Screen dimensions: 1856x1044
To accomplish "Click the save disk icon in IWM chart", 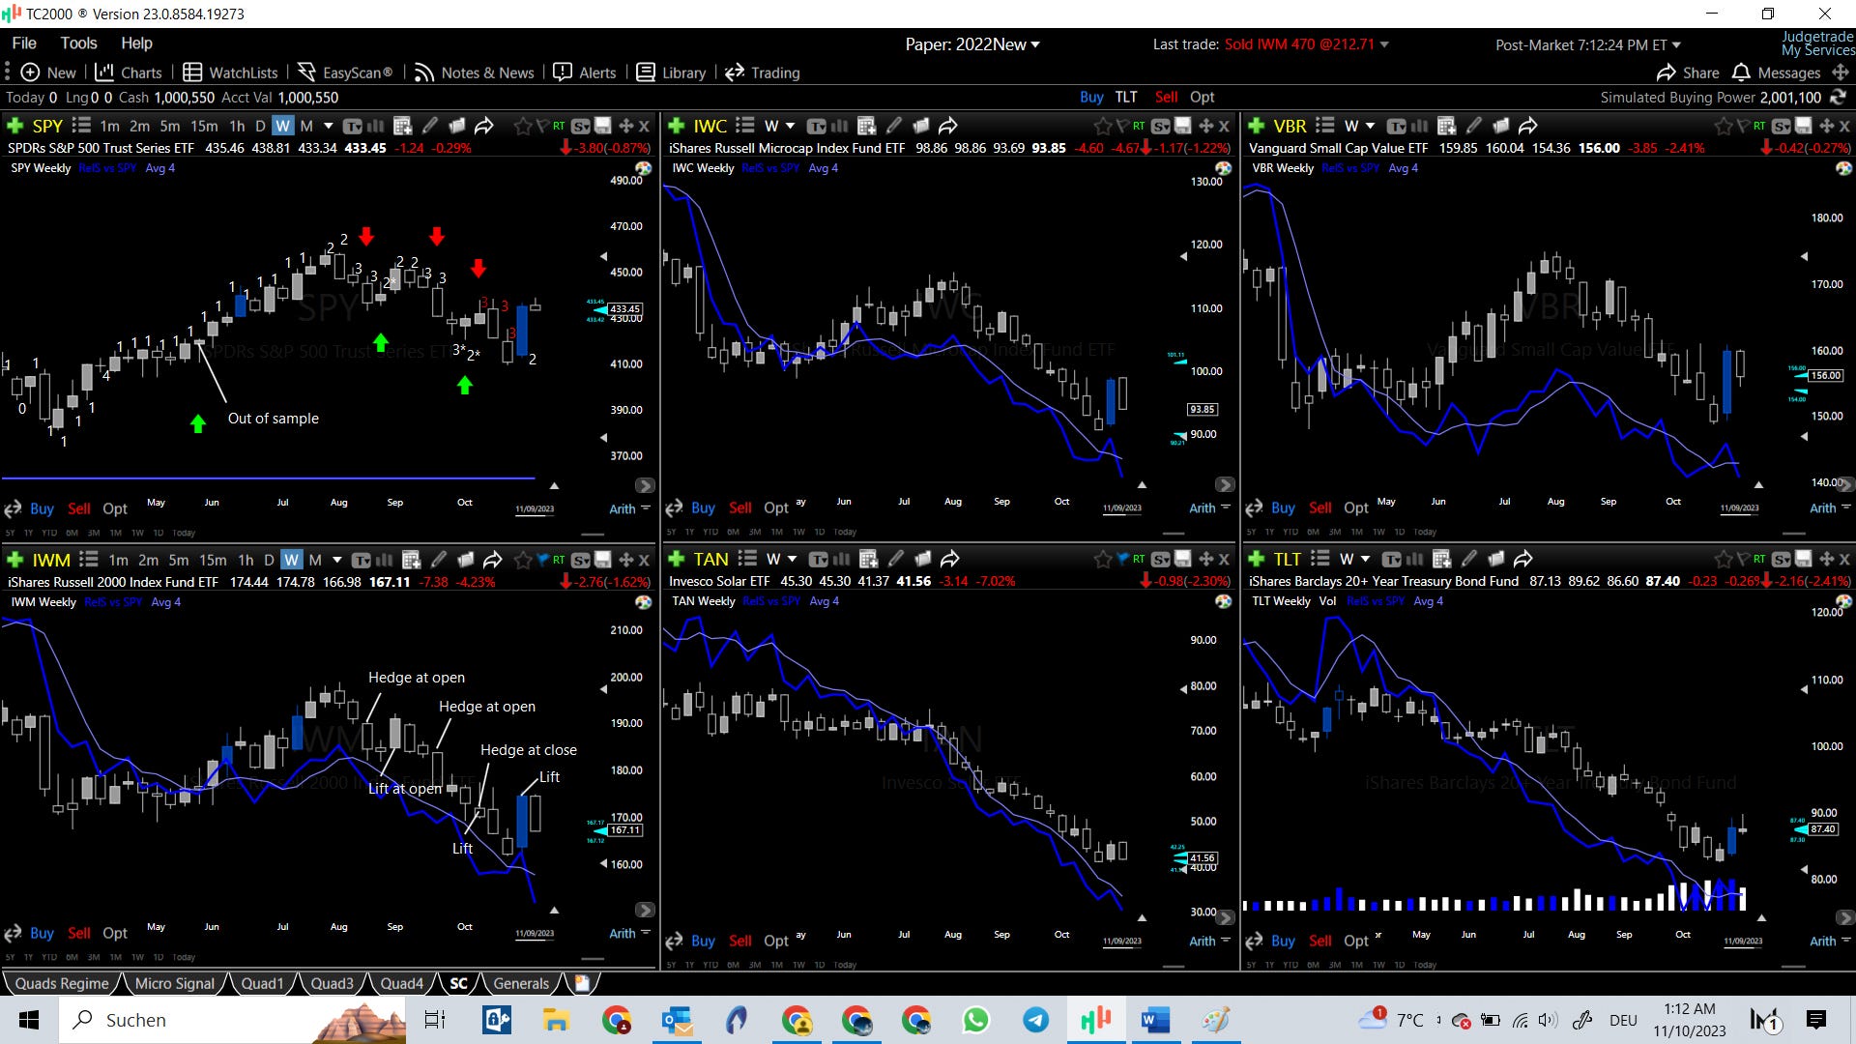I will [602, 560].
